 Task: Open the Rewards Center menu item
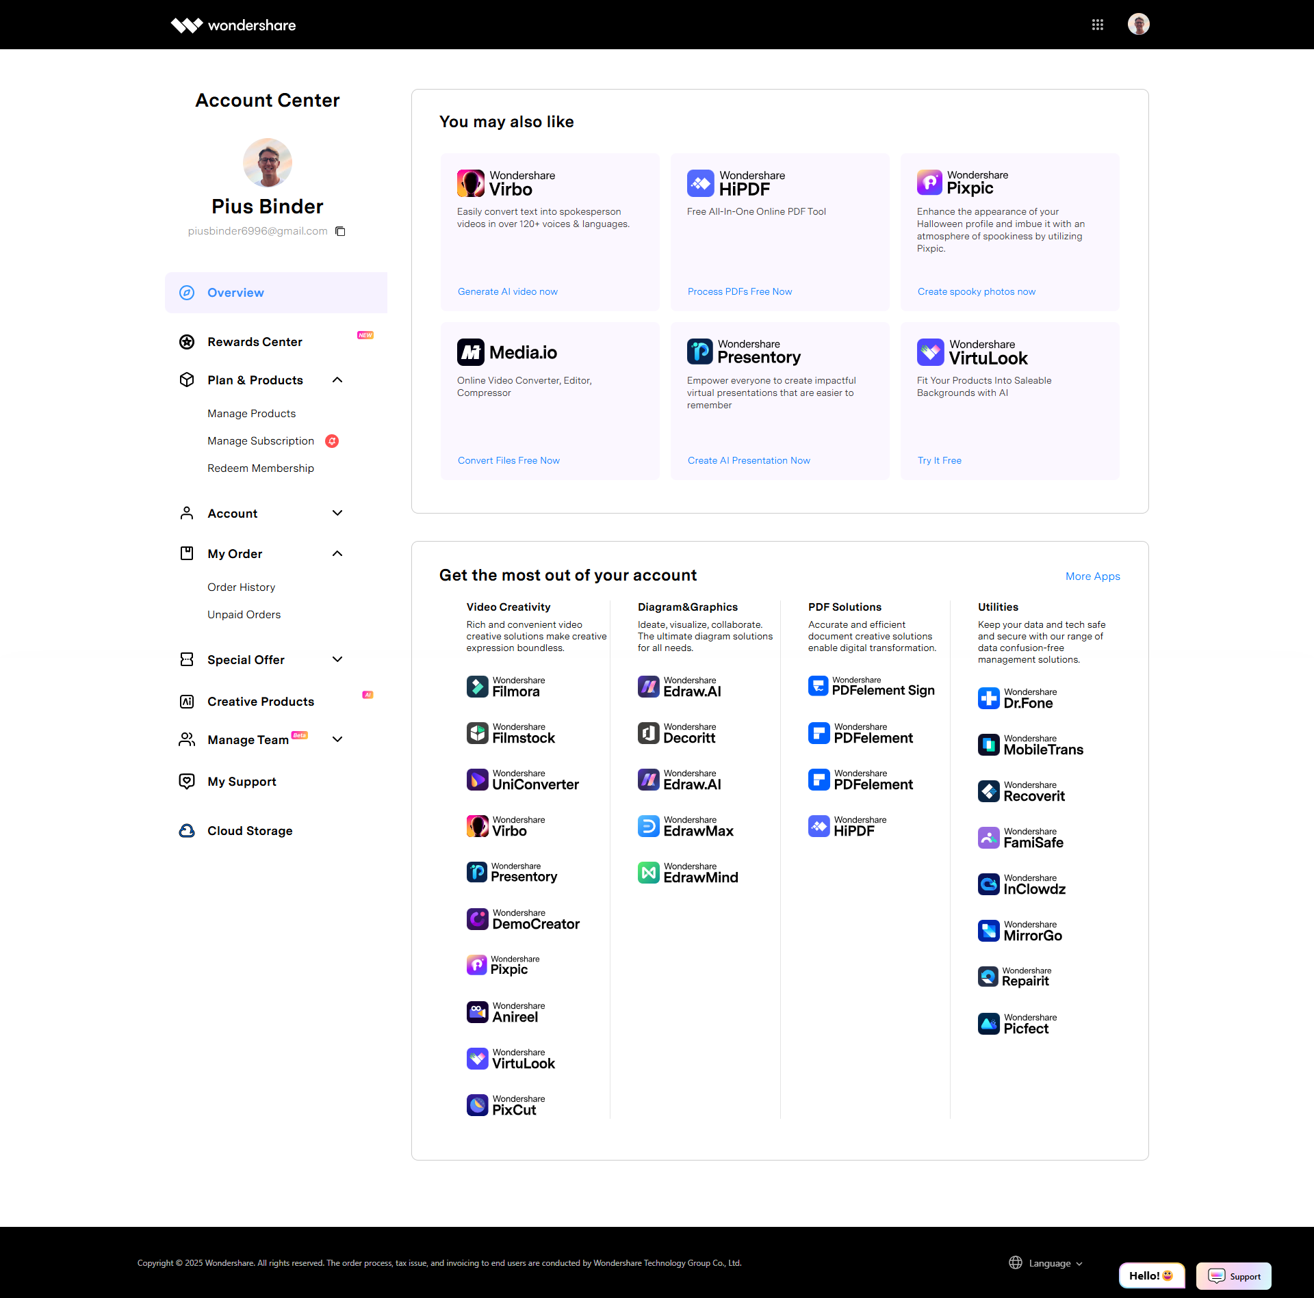pos(255,341)
